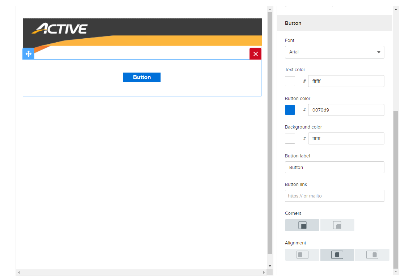
Task: Click the Background color swatch
Action: click(x=290, y=139)
